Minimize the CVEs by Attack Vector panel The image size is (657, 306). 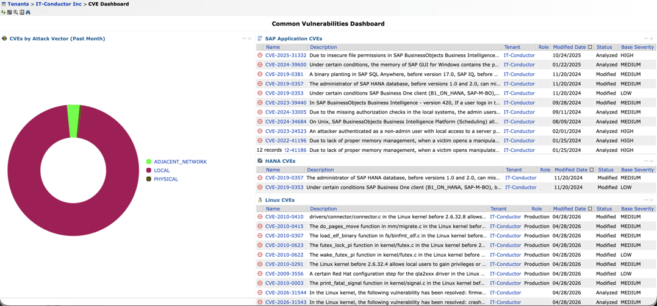click(244, 38)
